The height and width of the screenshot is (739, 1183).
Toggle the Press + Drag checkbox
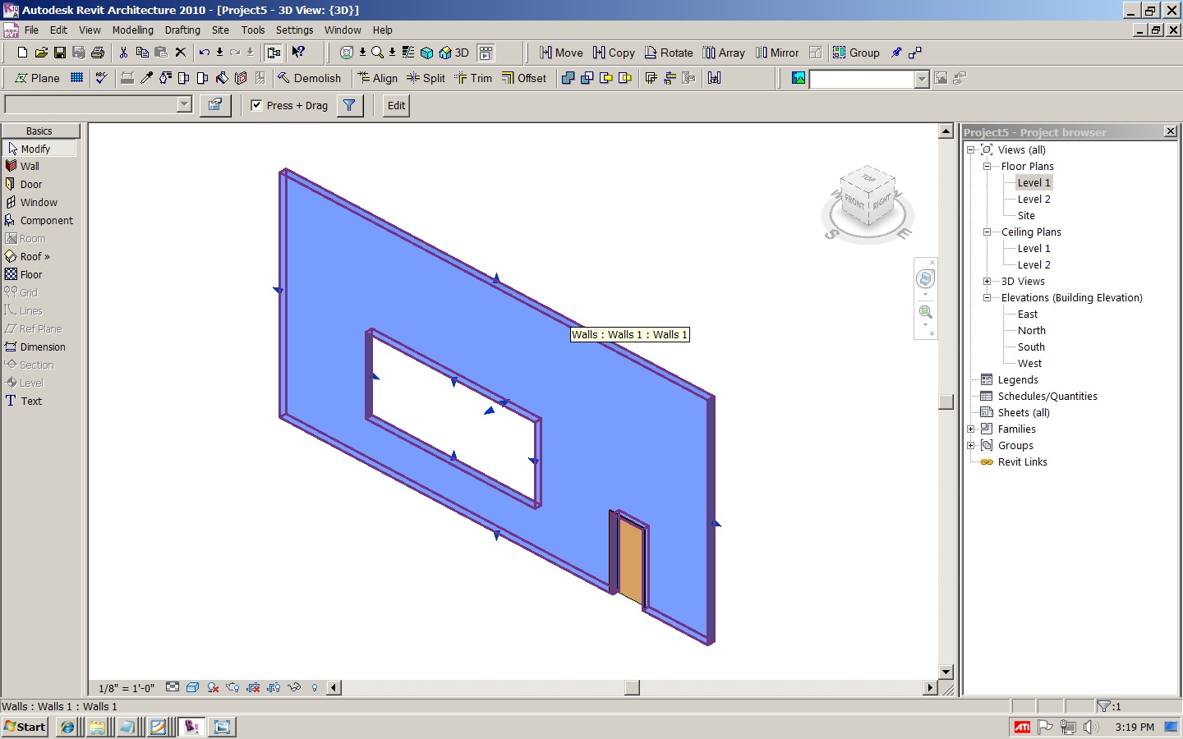point(256,105)
